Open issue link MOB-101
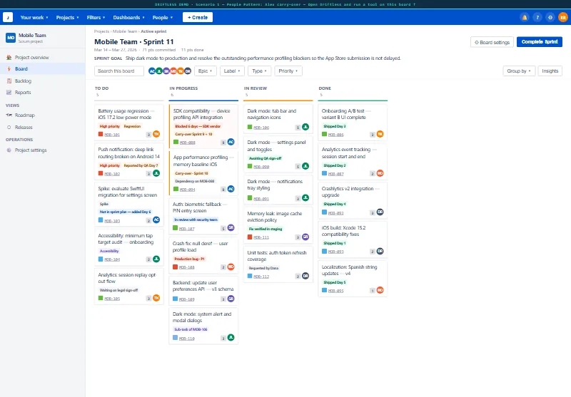571x397 pixels. pyautogui.click(x=112, y=135)
